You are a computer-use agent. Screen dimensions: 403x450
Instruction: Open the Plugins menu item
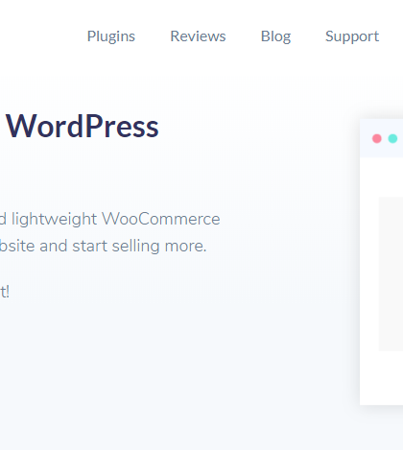pos(111,36)
